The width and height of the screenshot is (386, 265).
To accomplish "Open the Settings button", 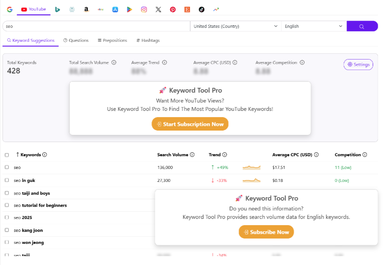I will pyautogui.click(x=358, y=65).
